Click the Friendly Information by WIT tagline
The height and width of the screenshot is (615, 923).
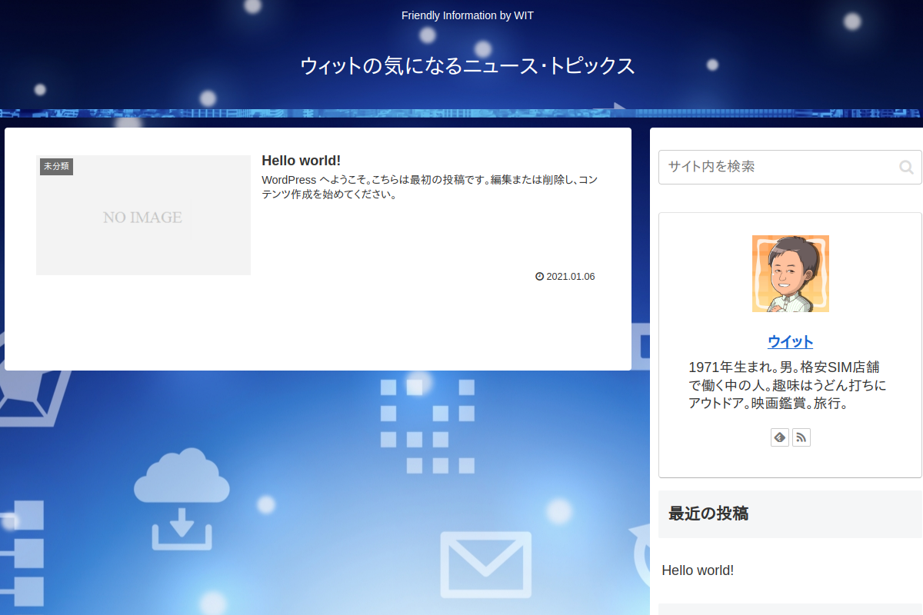(467, 15)
